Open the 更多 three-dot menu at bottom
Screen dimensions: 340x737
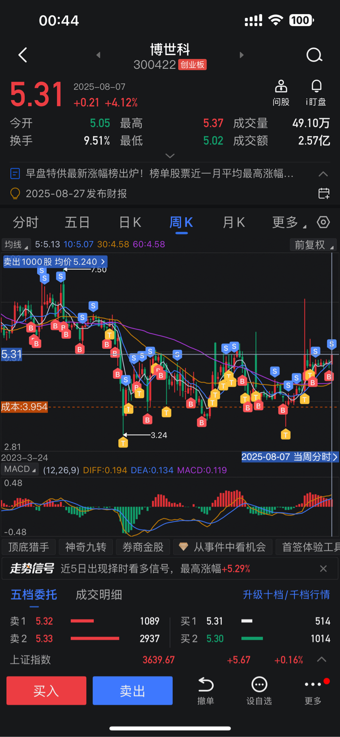pyautogui.click(x=313, y=691)
